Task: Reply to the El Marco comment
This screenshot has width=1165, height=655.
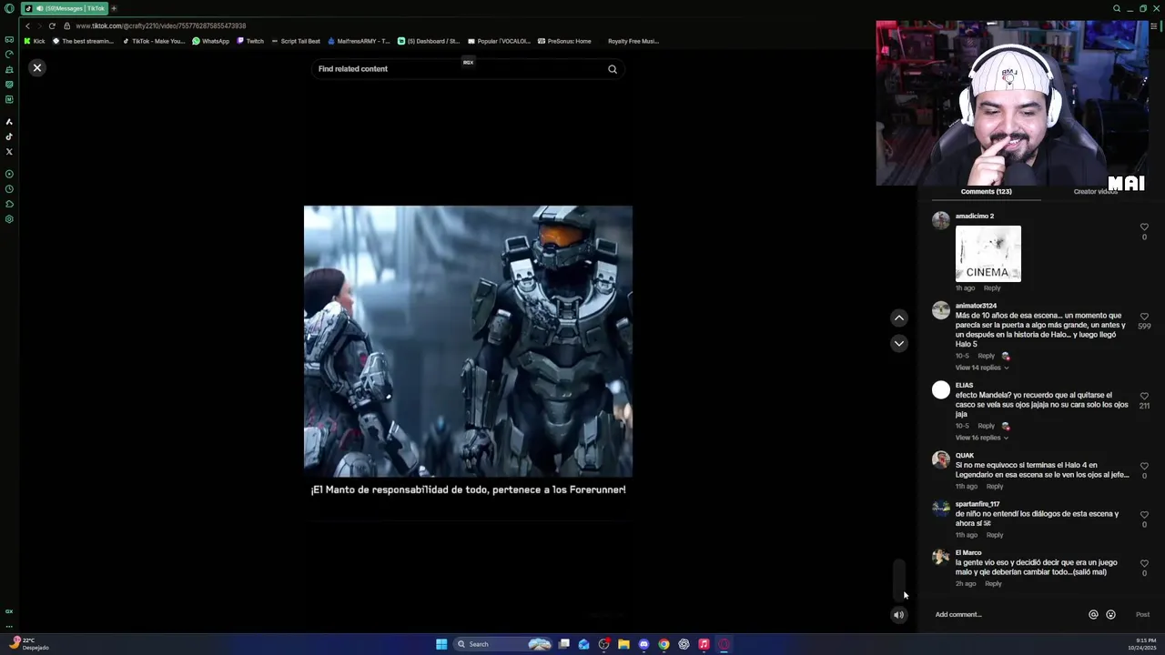Action: pyautogui.click(x=993, y=584)
